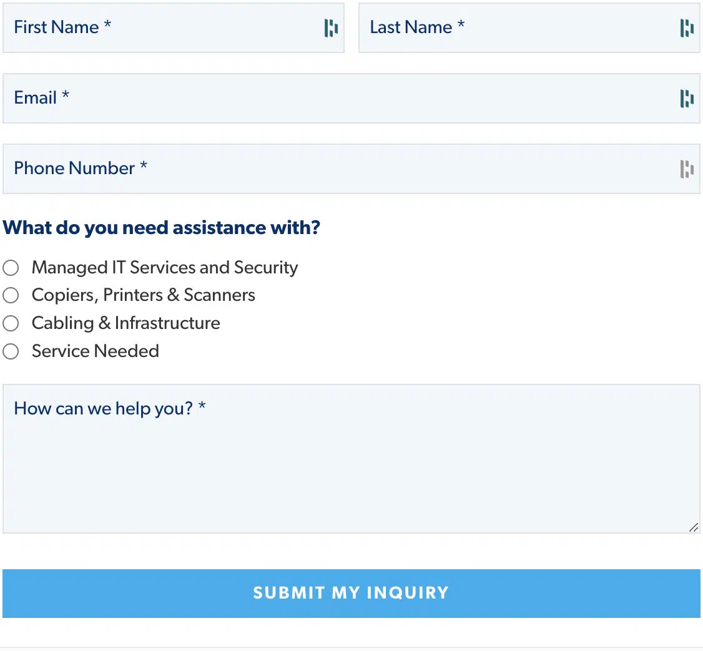
Task: Open Dashlane autofill icon in First Name field
Action: point(331,28)
